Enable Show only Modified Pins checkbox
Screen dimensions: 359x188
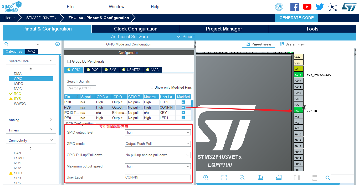152,87
